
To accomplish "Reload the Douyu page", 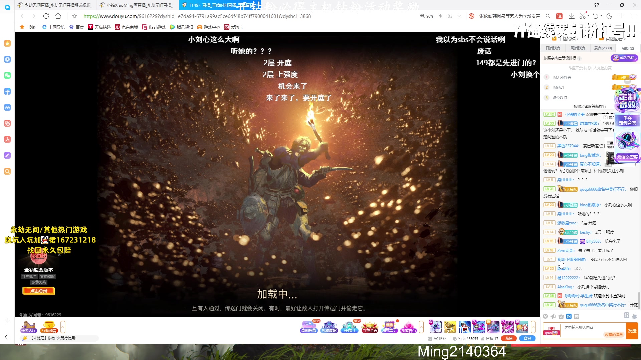I will 46,16.
